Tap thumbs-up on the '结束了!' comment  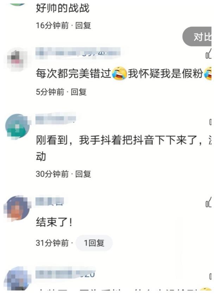click(209, 202)
